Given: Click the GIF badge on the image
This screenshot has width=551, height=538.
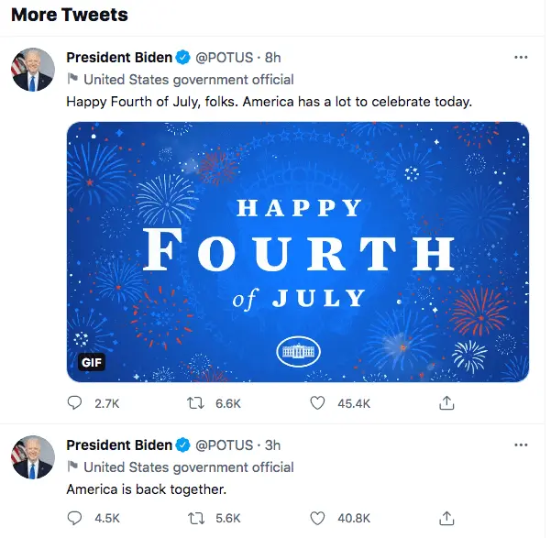Looking at the screenshot, I should tap(92, 362).
